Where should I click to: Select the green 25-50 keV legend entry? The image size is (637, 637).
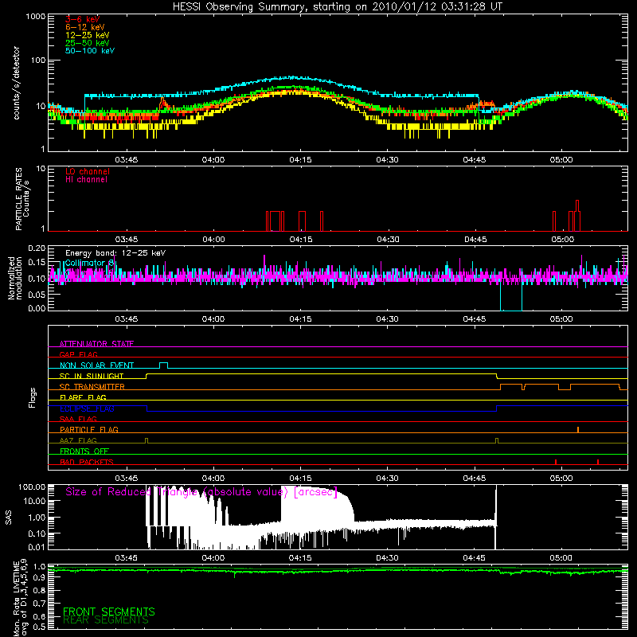pos(88,43)
